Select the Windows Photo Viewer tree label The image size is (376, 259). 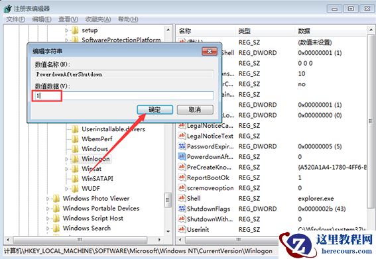96,199
